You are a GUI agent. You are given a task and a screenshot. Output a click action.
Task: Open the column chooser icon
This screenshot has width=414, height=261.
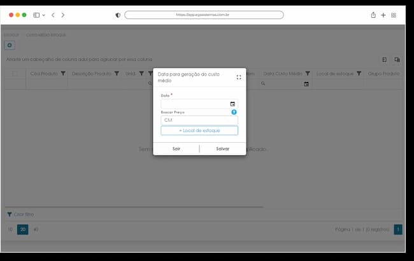(397, 60)
